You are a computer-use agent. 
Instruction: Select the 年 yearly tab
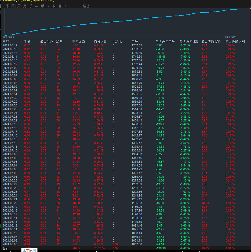pos(37,6)
